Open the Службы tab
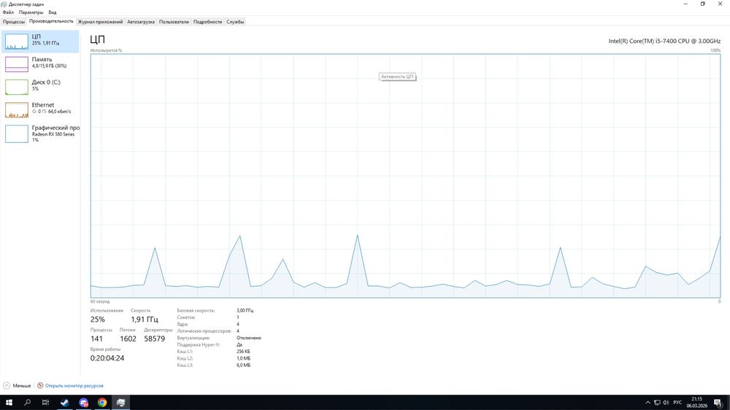 (x=235, y=22)
